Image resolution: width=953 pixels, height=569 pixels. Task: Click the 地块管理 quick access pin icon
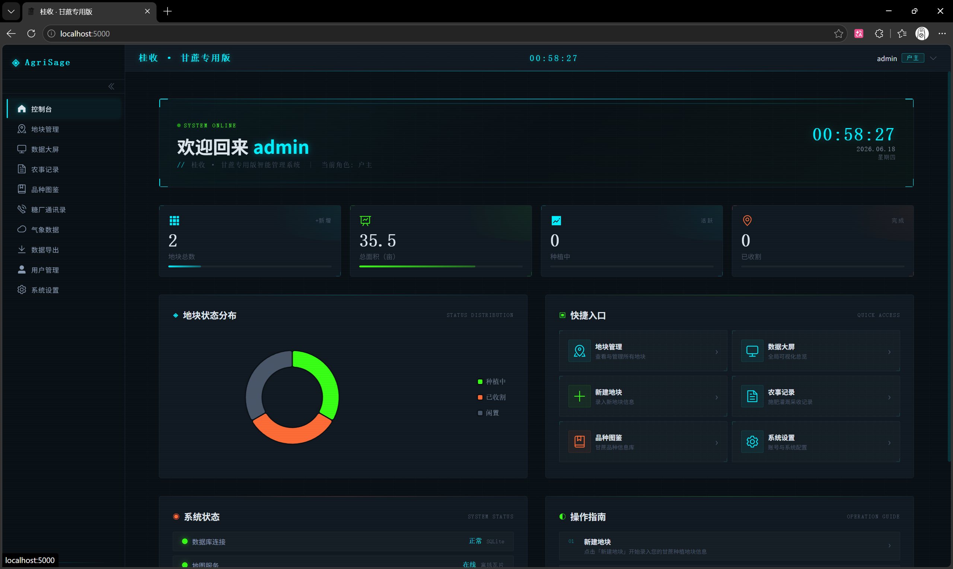pos(579,351)
